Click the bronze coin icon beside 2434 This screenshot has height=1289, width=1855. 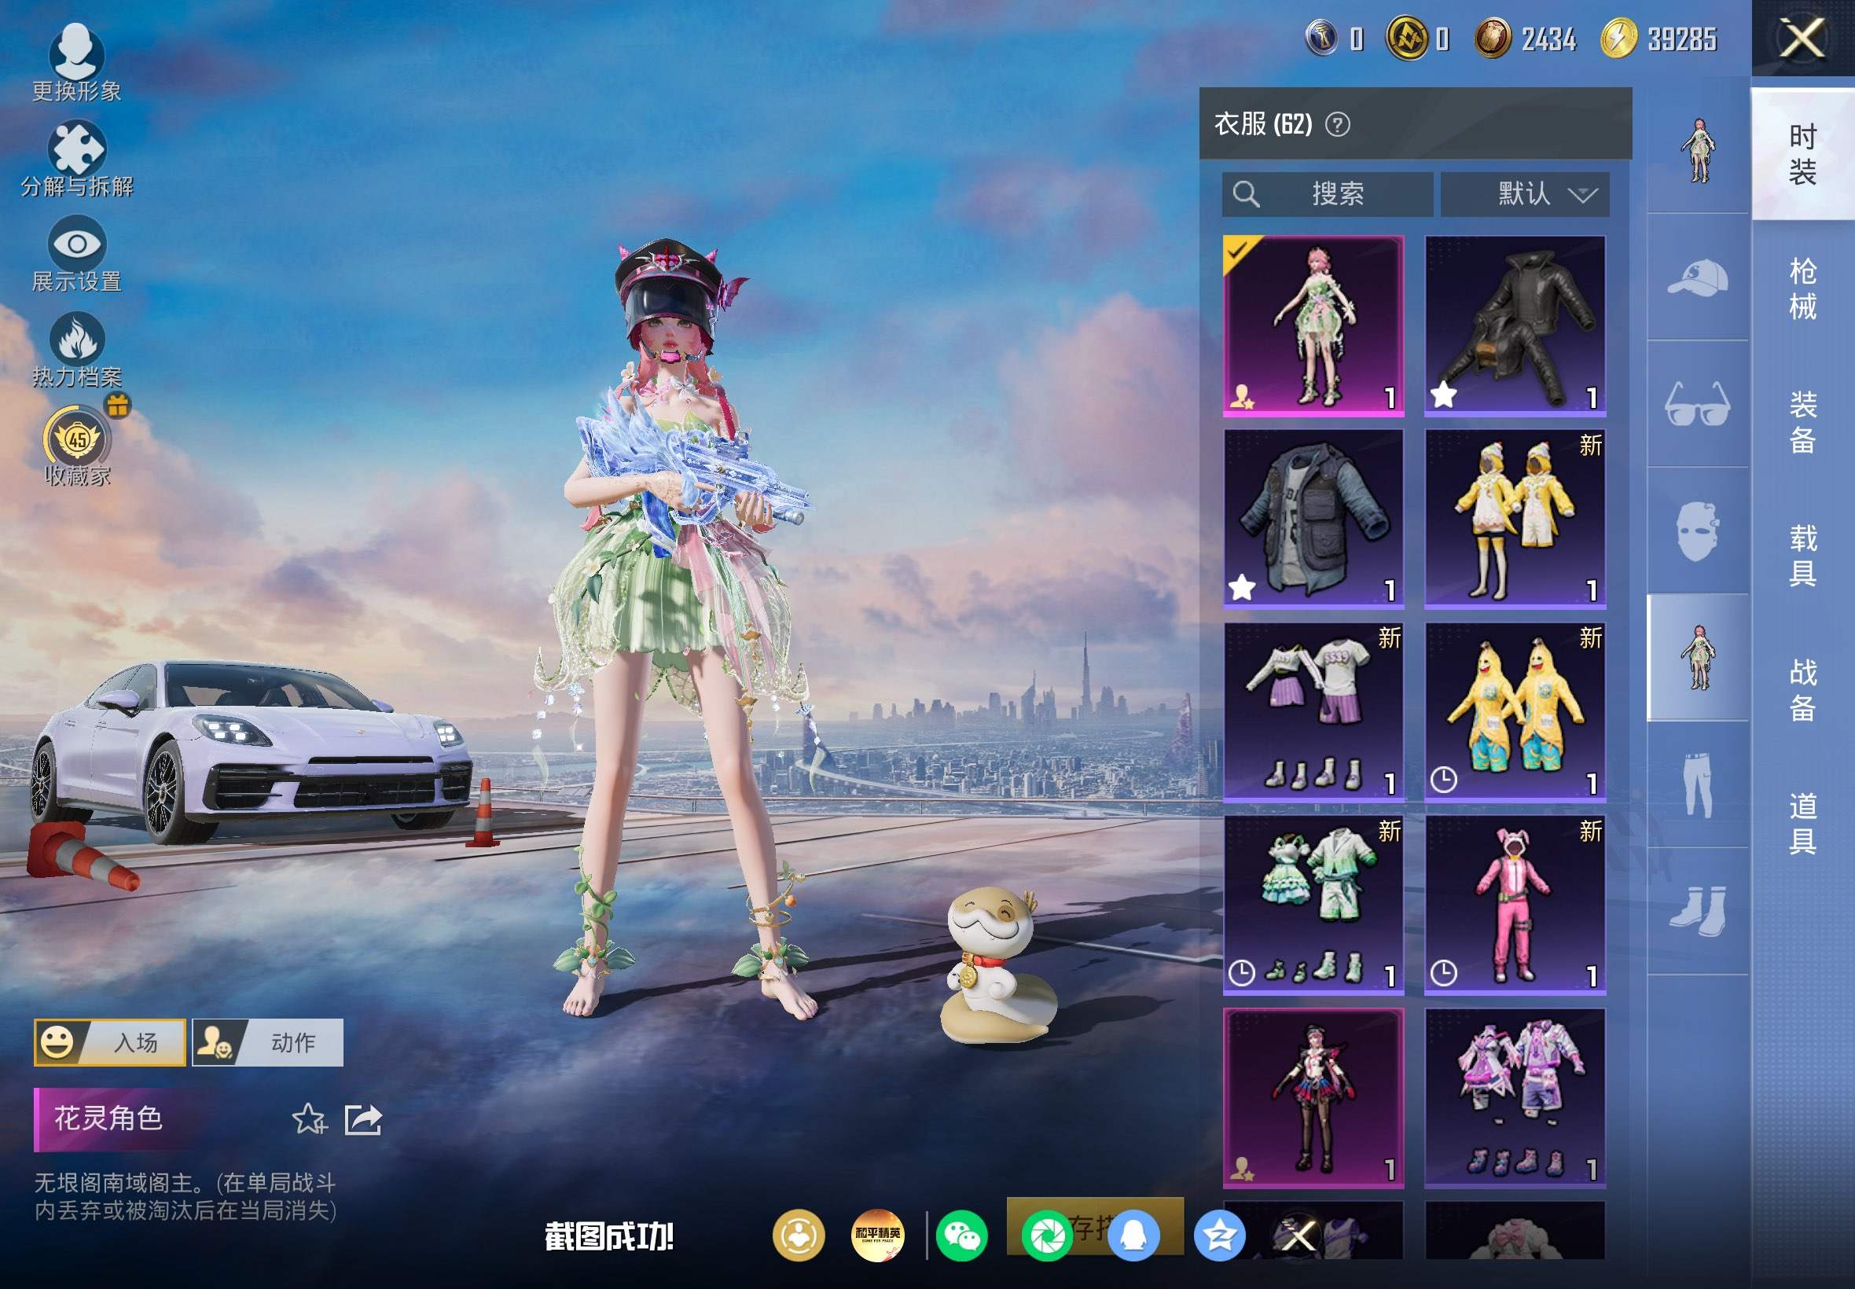click(x=1493, y=38)
